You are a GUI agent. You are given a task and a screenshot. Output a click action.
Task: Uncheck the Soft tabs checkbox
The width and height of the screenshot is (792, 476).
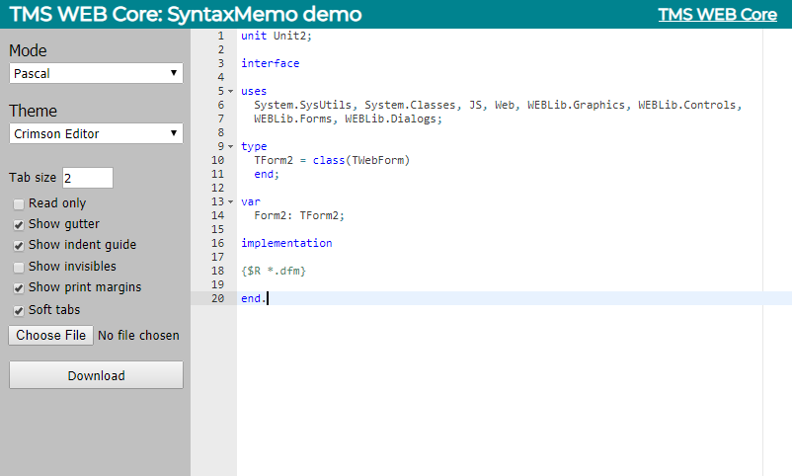pyautogui.click(x=19, y=311)
